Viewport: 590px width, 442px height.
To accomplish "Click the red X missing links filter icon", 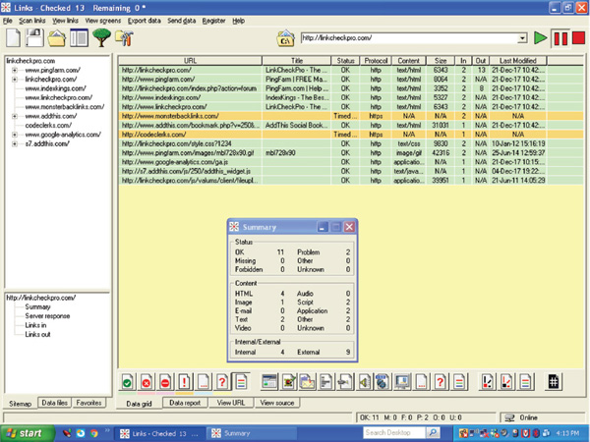I will 146,381.
